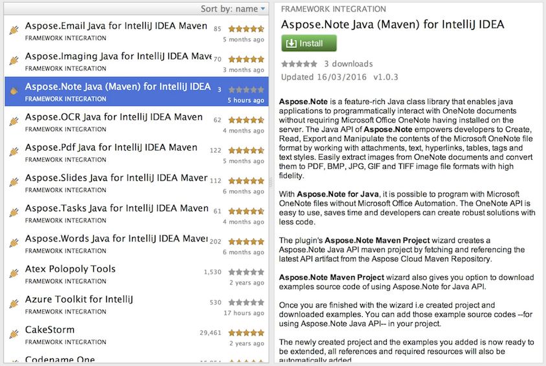Viewport: 546px width, 366px height.
Task: Select the plug icon for CakeStorm
Action: click(x=14, y=334)
